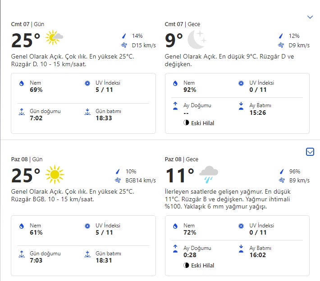Click the sunset icon beside 18:33
Image resolution: width=320 pixels, height=281 pixels.
click(x=87, y=112)
